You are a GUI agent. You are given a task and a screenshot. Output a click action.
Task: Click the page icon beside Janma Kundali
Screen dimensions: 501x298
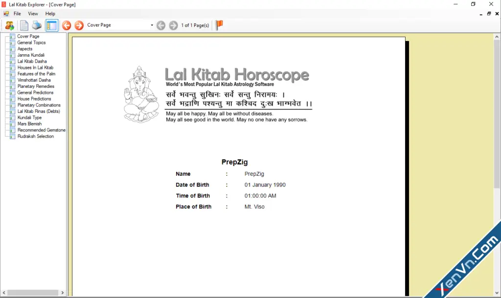tap(12, 55)
